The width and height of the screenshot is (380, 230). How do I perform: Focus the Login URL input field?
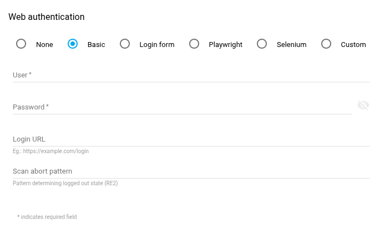pos(191,139)
